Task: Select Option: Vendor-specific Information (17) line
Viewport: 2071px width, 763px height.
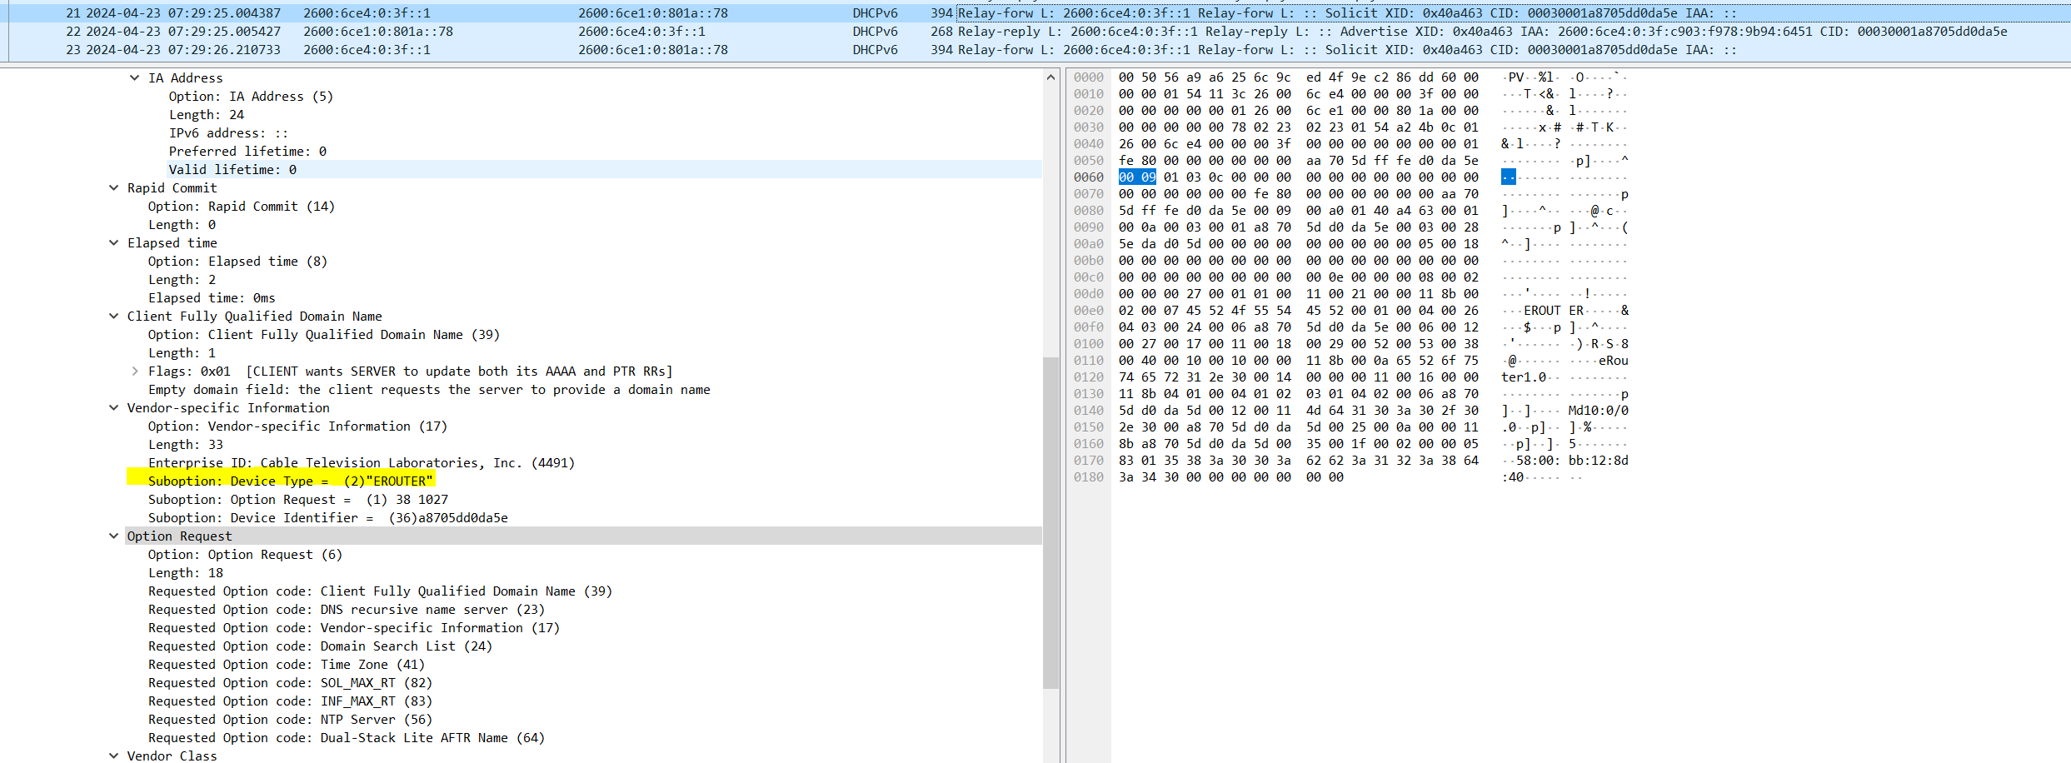Action: point(297,426)
